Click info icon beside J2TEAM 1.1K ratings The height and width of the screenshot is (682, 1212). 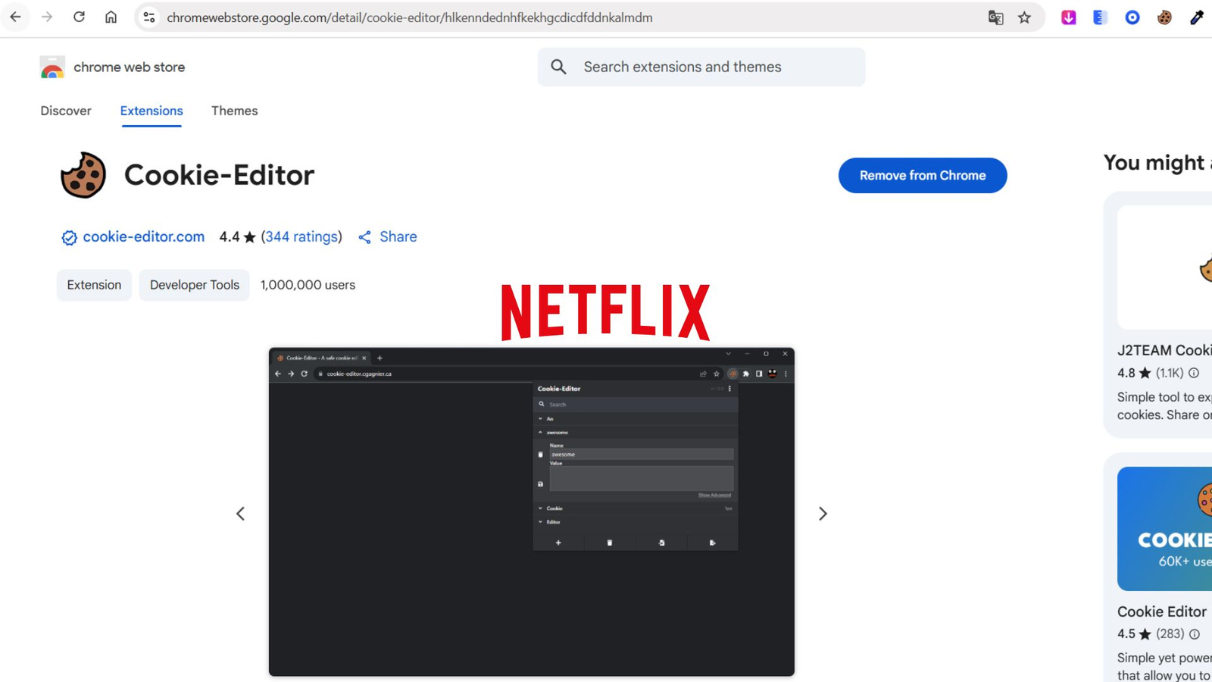(x=1194, y=373)
